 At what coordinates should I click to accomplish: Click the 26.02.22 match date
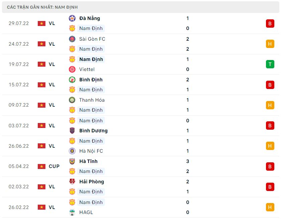point(19,207)
